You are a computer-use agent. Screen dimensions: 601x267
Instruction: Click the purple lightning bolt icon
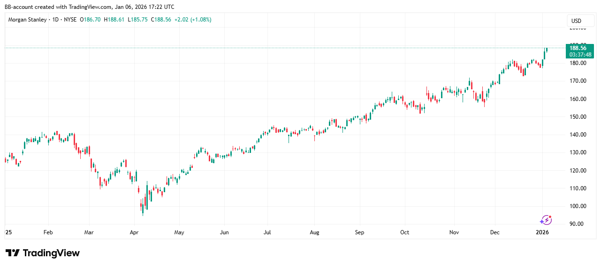pos(546,220)
